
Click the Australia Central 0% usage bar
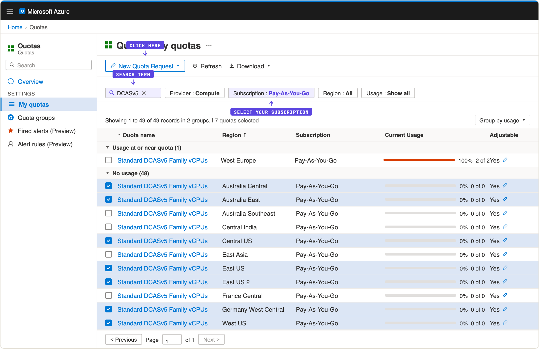pyautogui.click(x=421, y=186)
